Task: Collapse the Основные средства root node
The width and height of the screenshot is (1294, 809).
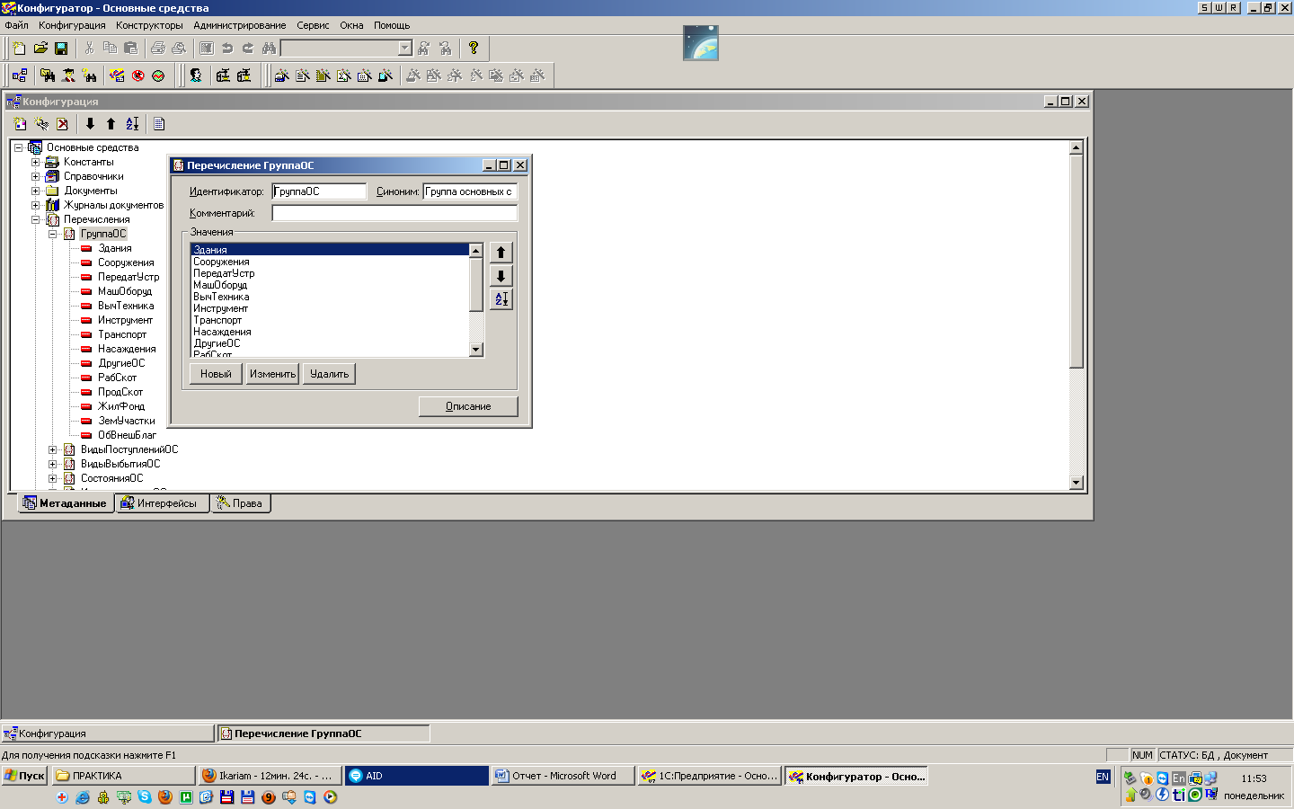Action: pos(18,147)
